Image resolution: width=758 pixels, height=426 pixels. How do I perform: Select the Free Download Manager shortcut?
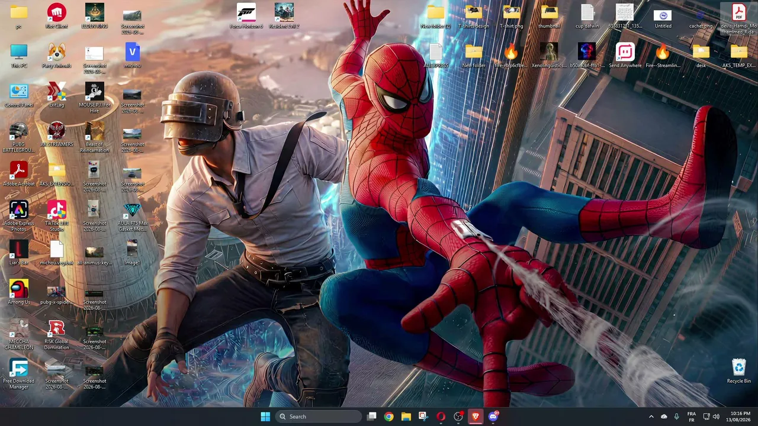click(x=19, y=375)
